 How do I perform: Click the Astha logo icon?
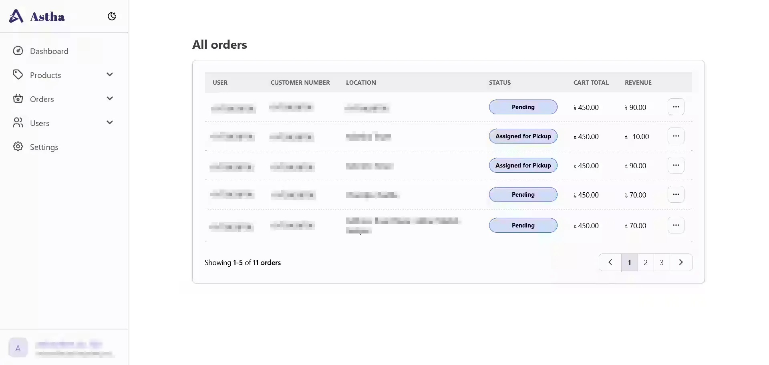pos(16,16)
